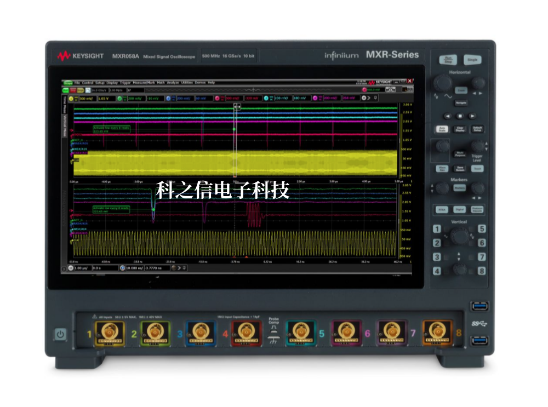Open the Vertical Meas side tab

pyautogui.click(x=65, y=126)
